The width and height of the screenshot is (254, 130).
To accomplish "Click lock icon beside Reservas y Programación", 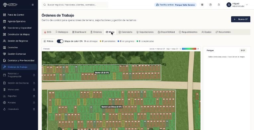I will pyautogui.click(x=34, y=75).
